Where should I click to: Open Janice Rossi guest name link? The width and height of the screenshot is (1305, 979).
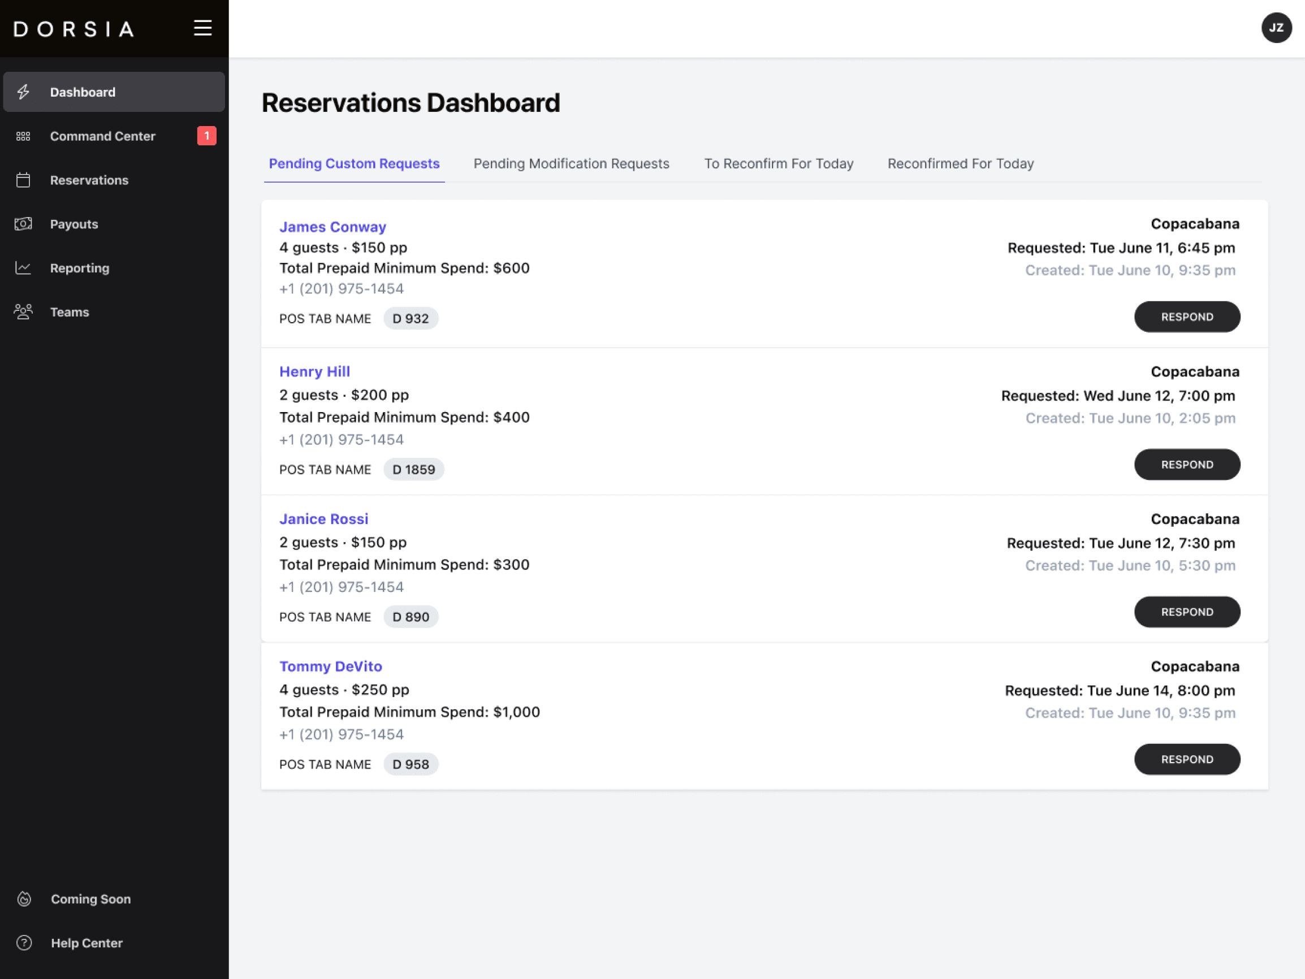tap(323, 519)
